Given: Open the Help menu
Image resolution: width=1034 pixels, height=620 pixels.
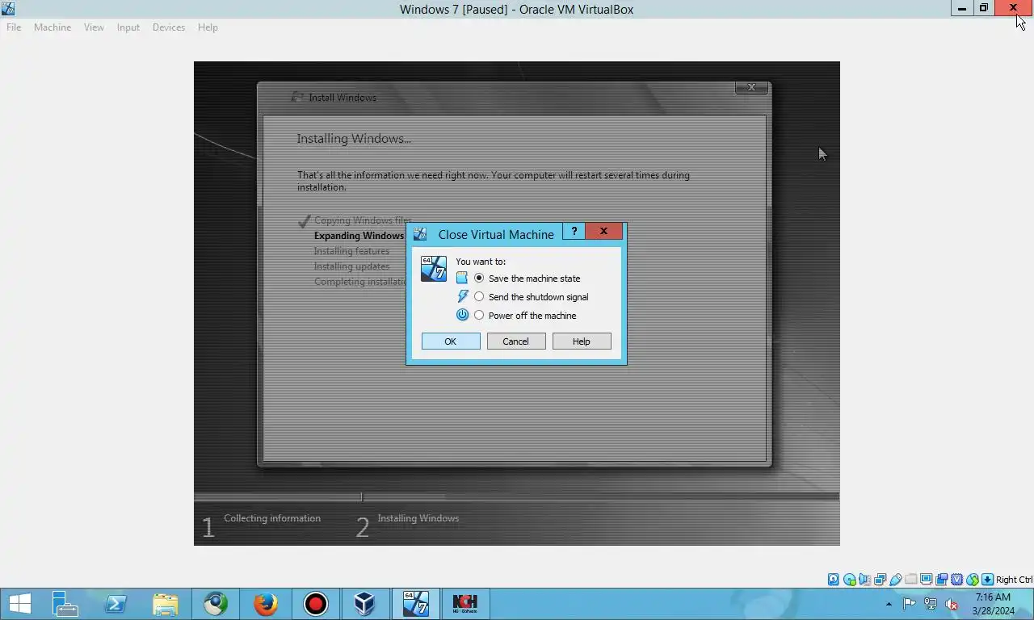Looking at the screenshot, I should pos(208,27).
